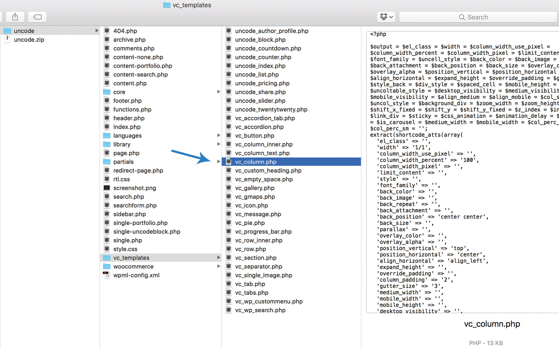The image size is (559, 349).
Task: Expand the languages folder chevron
Action: pos(218,136)
